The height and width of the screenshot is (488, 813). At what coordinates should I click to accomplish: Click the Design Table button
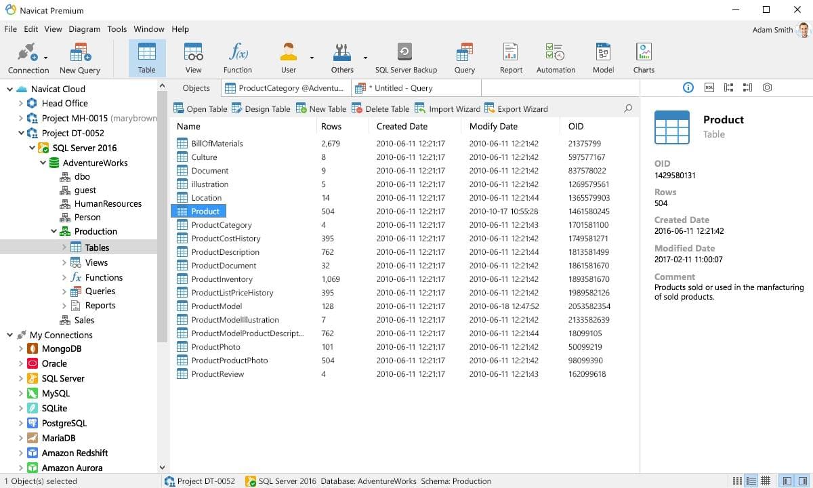tap(261, 108)
